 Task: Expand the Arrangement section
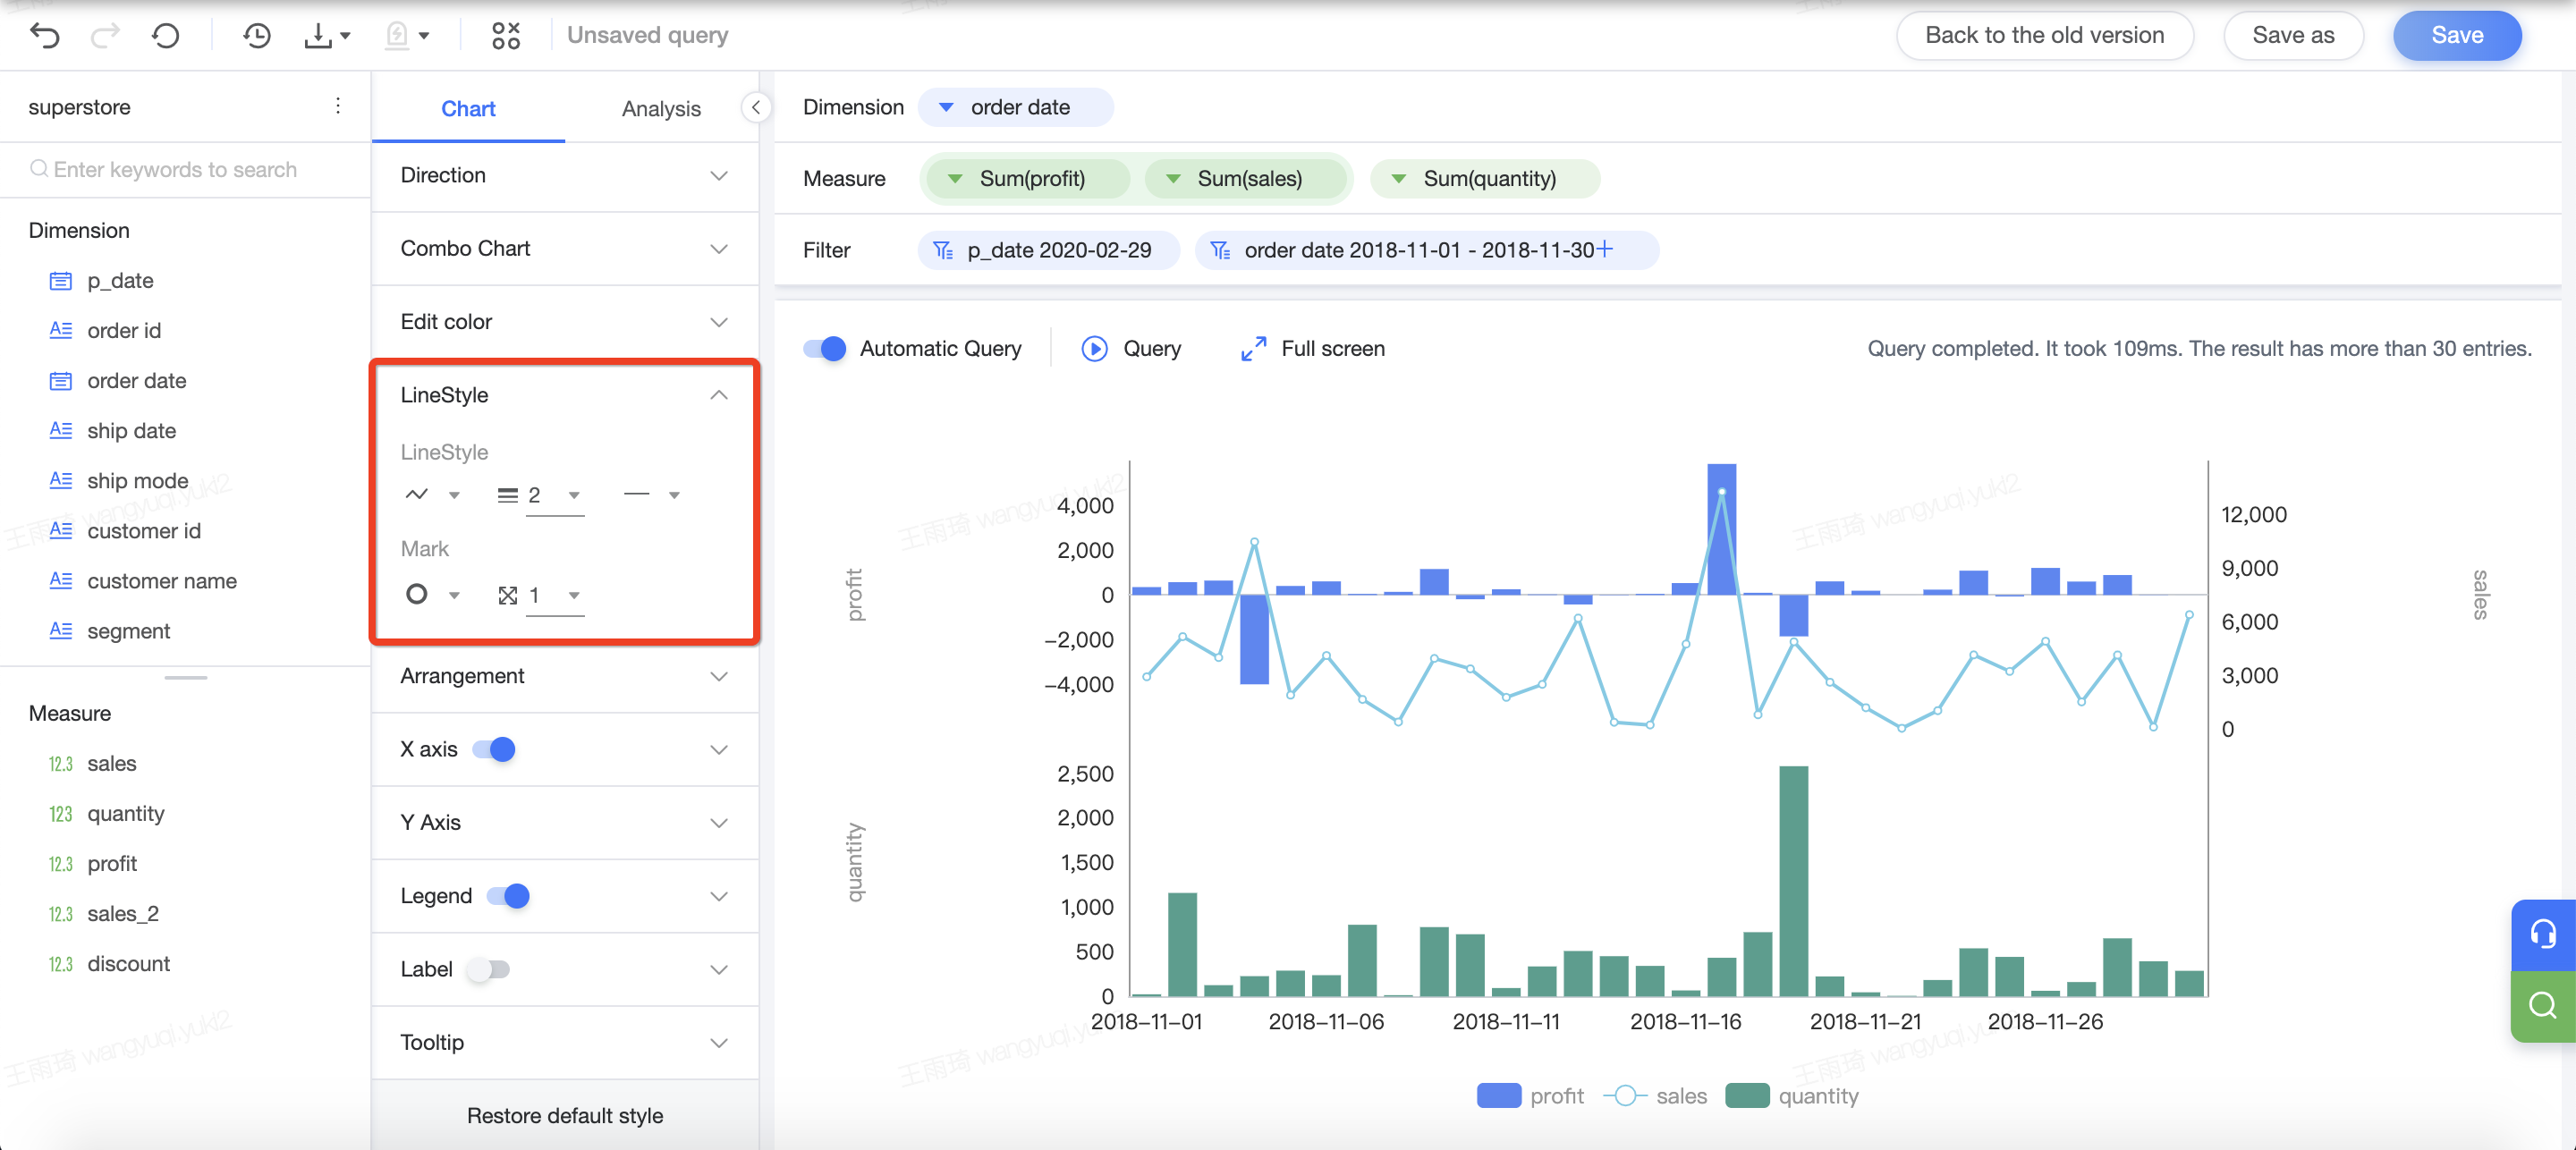click(x=564, y=676)
